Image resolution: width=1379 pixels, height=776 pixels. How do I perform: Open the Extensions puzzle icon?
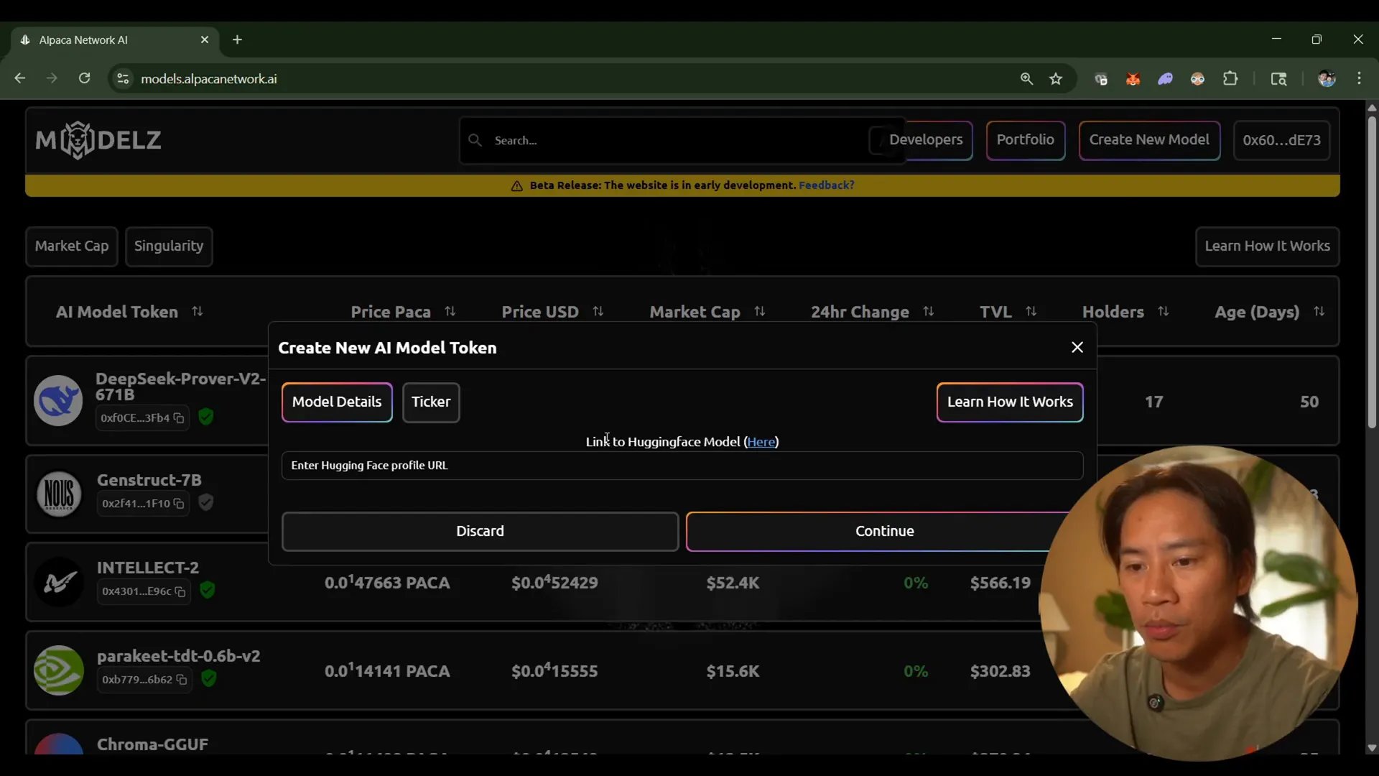(x=1230, y=79)
